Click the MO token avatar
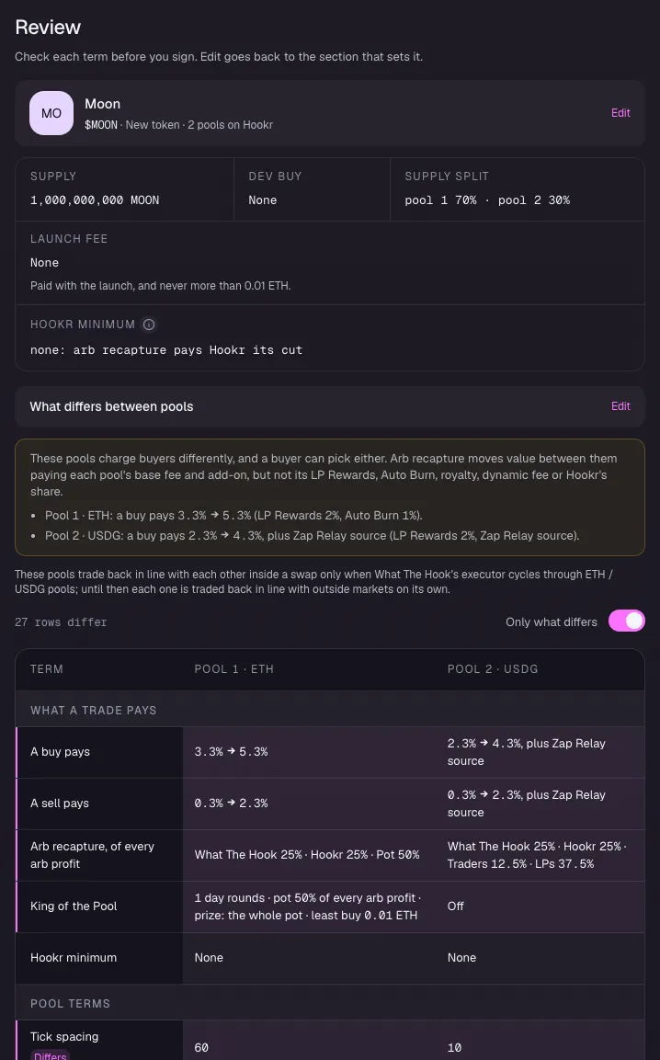 (51, 113)
